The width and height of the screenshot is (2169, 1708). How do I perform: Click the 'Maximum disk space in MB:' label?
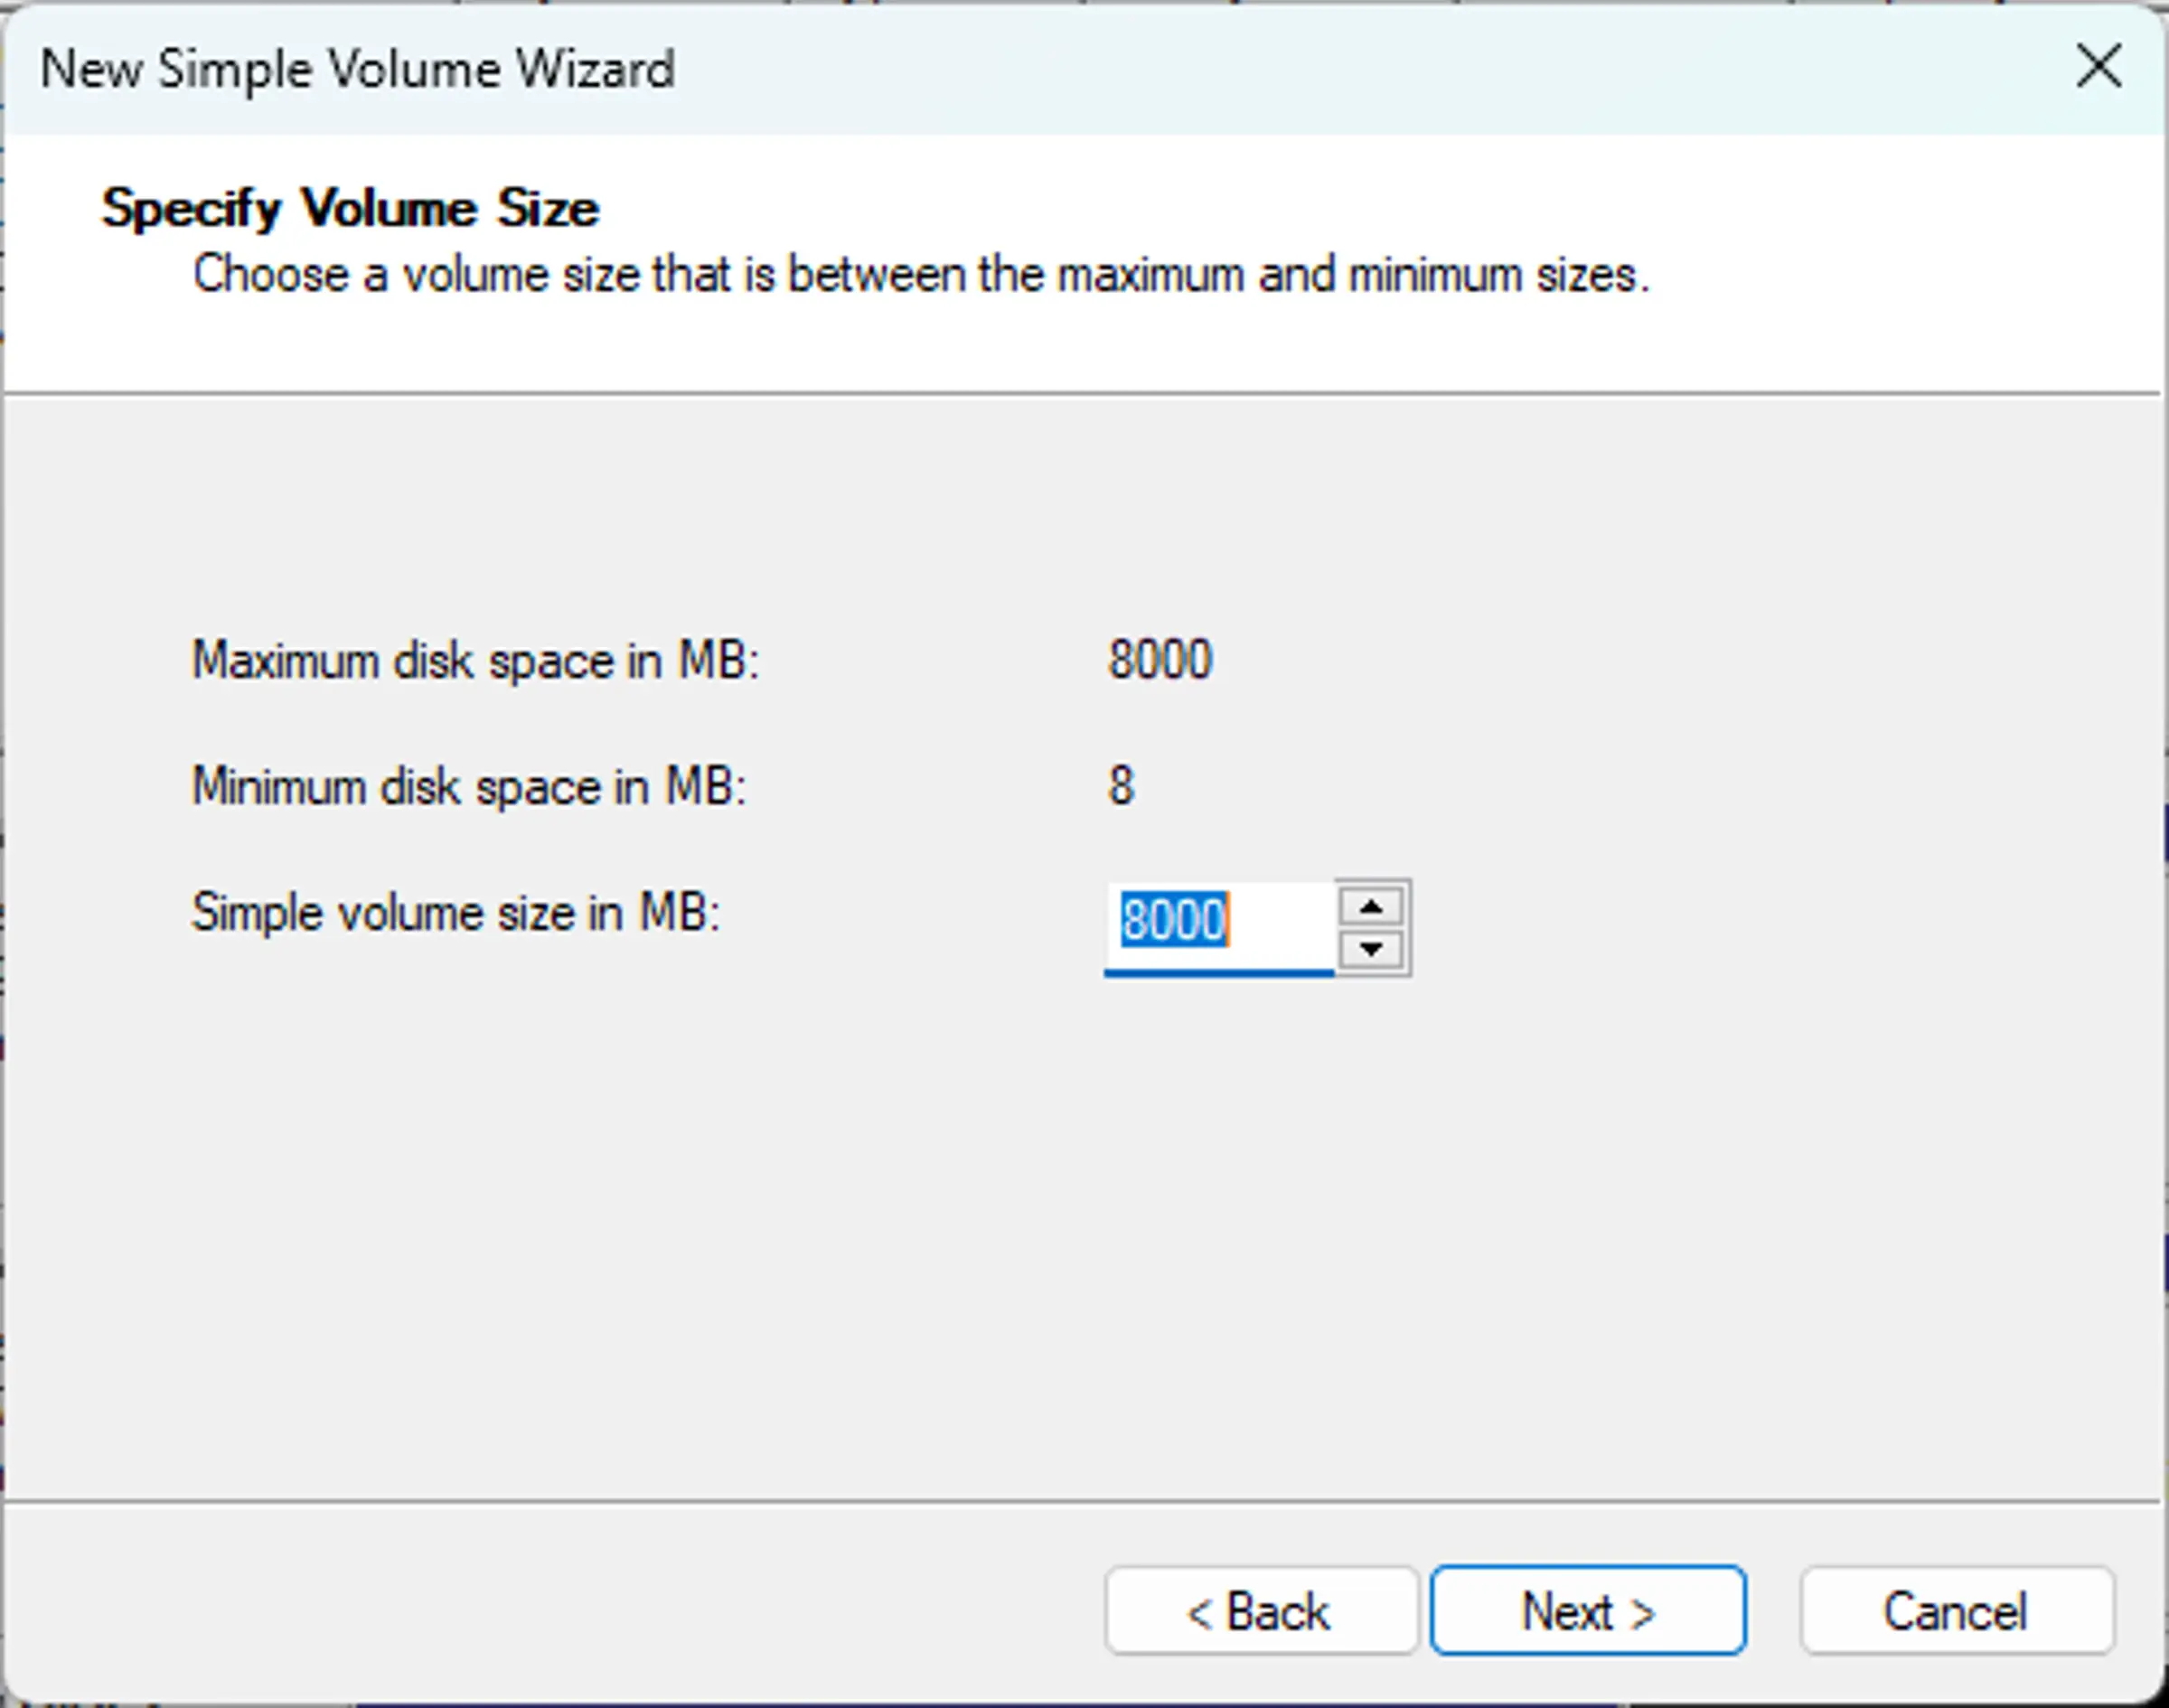(x=476, y=660)
